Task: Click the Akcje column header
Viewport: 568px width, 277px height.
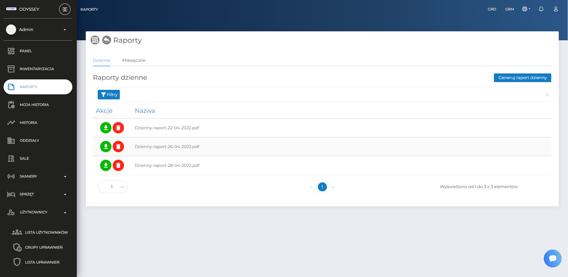Action: [104, 111]
